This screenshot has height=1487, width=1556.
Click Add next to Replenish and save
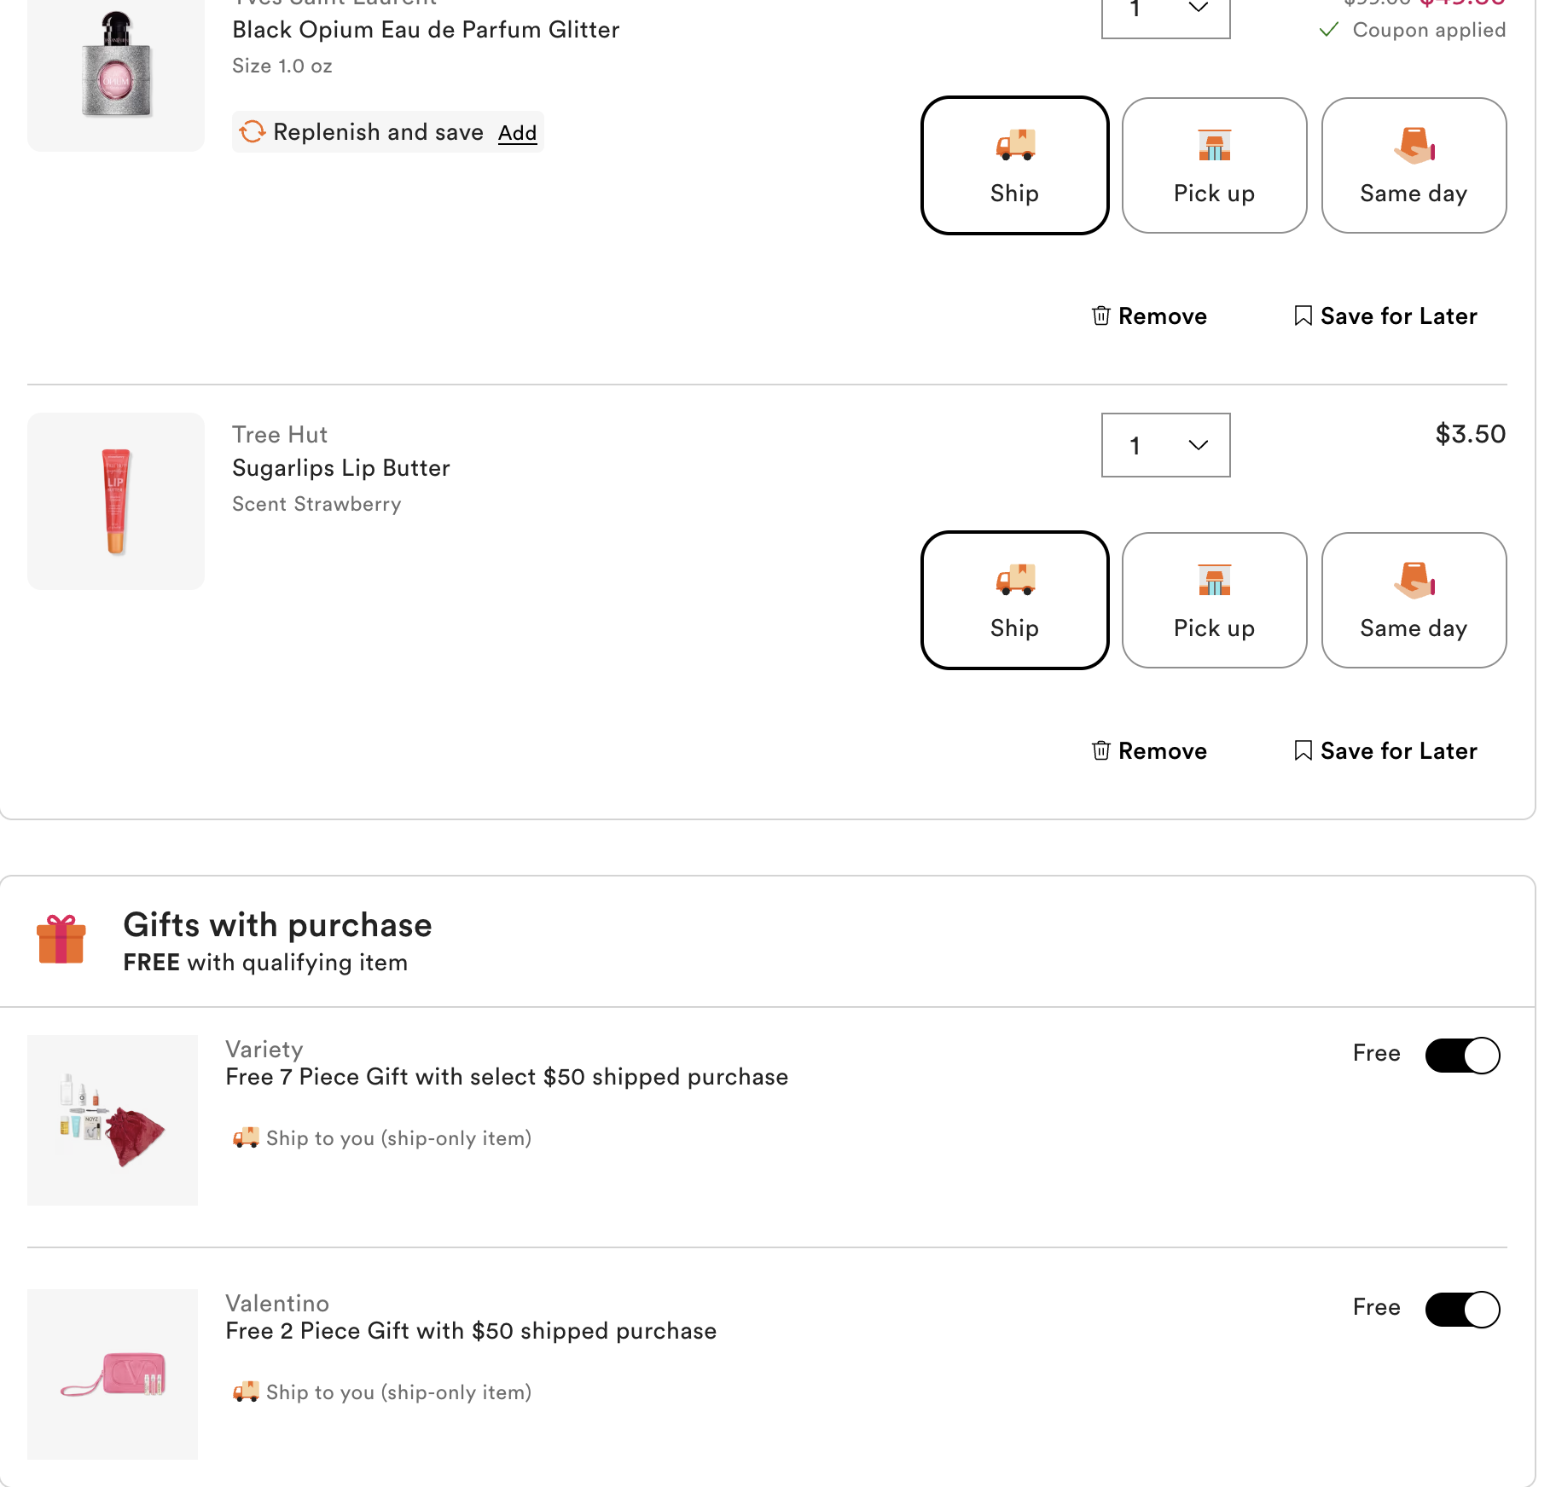pyautogui.click(x=517, y=132)
